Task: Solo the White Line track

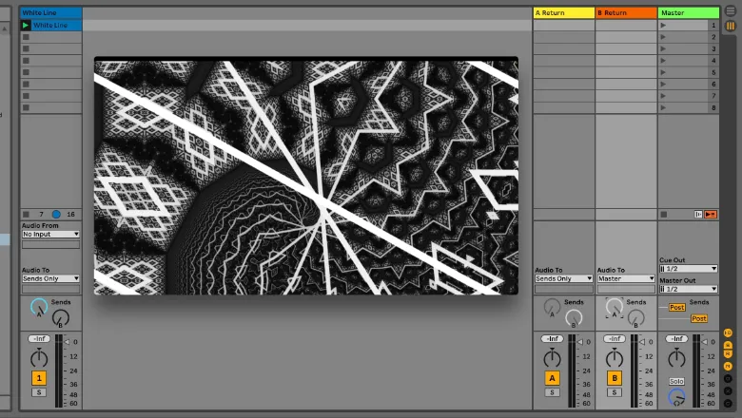Action: [39, 392]
